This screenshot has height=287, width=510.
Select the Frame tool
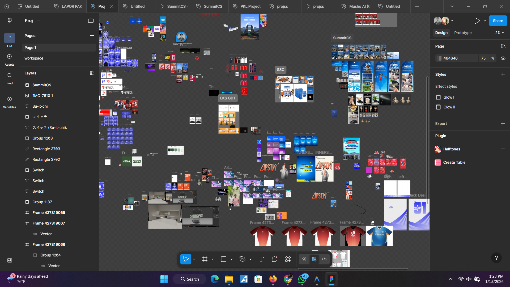click(x=204, y=259)
